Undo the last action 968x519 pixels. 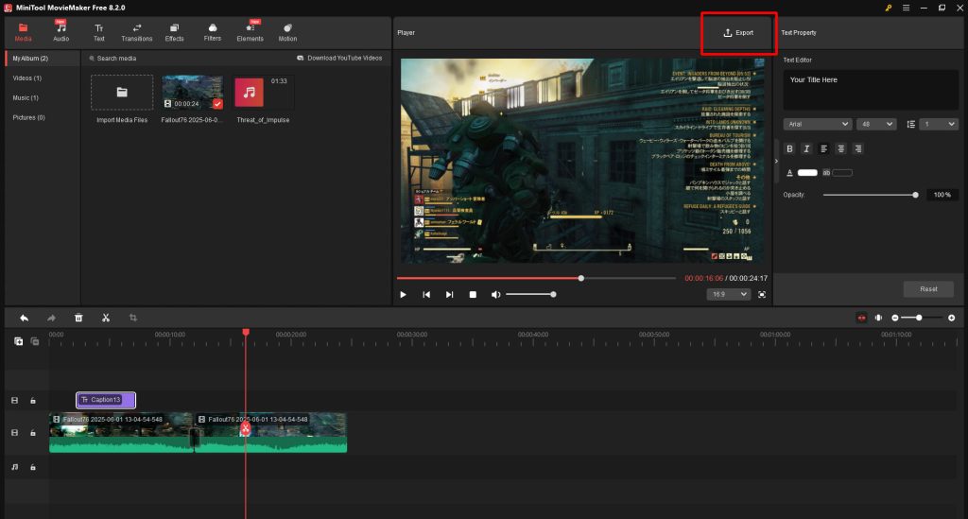coord(24,318)
